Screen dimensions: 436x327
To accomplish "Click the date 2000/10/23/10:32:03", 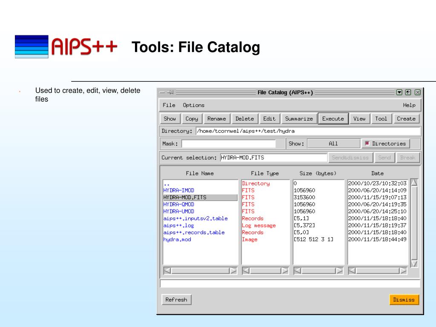I will pos(377,184).
